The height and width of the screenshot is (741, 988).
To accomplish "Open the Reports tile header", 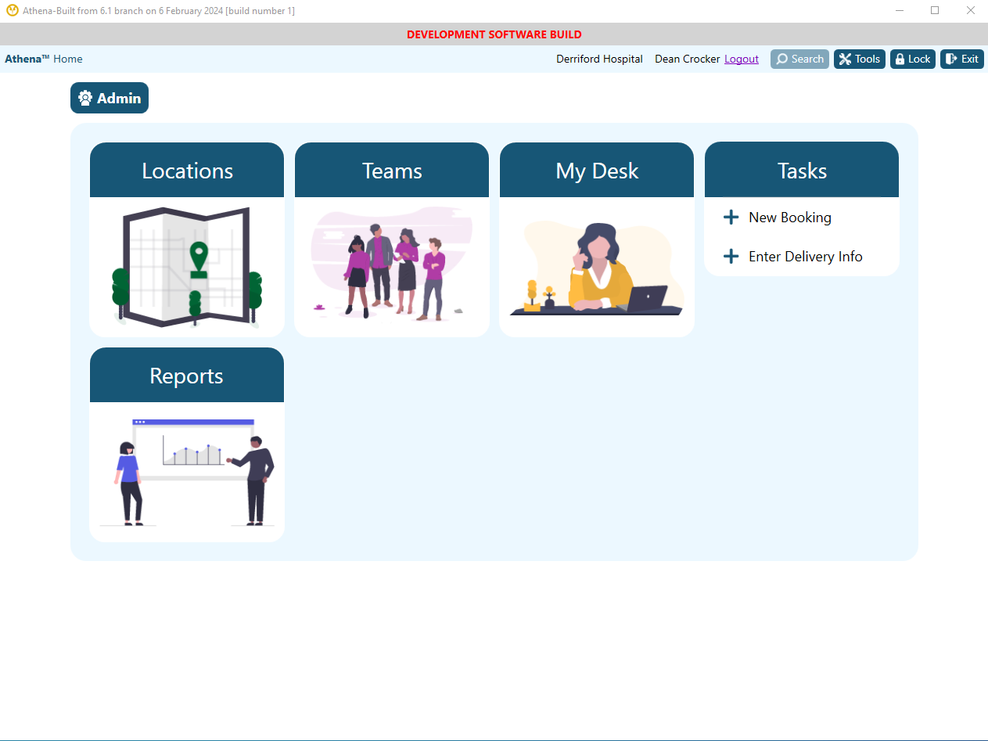I will 187,375.
